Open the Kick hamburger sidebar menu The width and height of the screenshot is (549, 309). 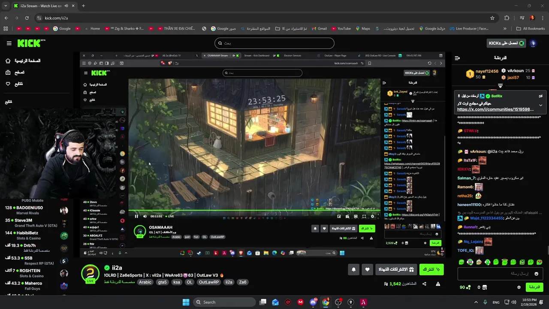(9, 43)
